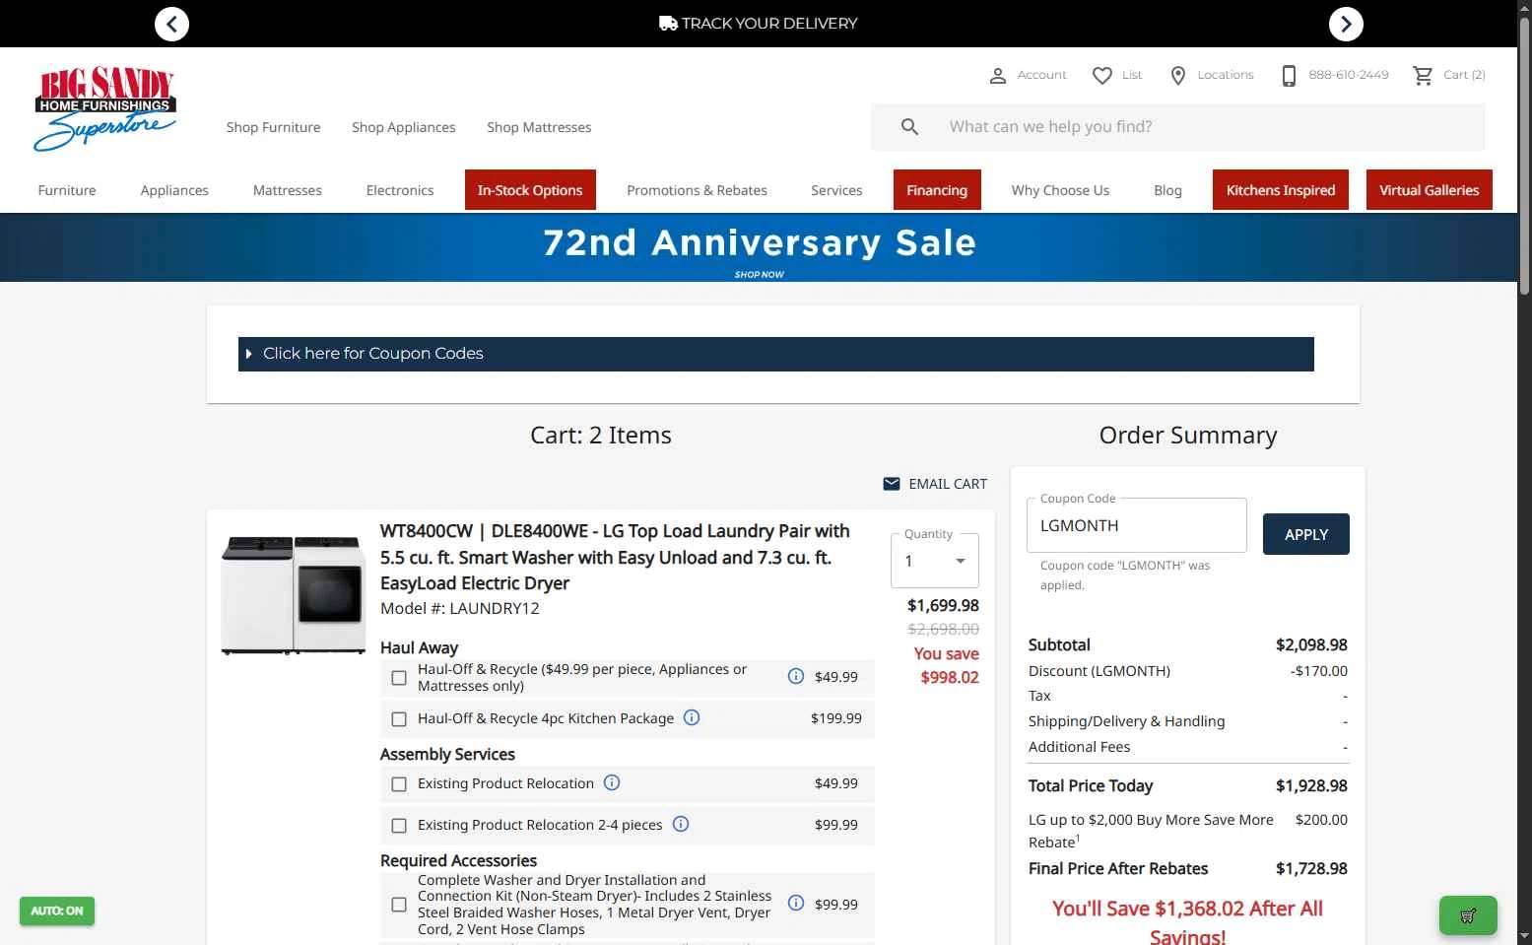1532x945 pixels.
Task: Click the Virtual Galleries button
Action: [1430, 190]
